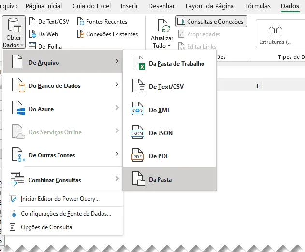Click the Fontes Recentes clock icon
The image size is (305, 252).
pos(81,21)
